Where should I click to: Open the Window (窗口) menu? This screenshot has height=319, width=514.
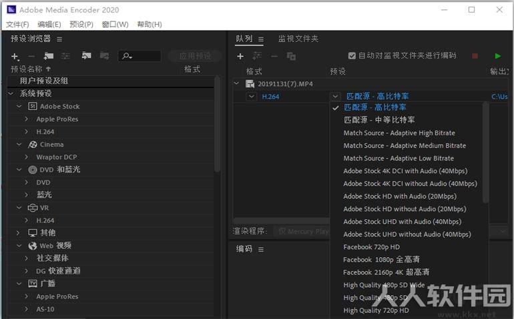point(115,24)
